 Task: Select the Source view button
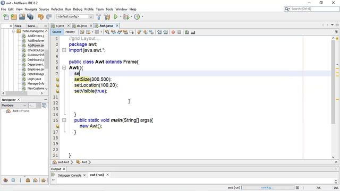pyautogui.click(x=57, y=32)
